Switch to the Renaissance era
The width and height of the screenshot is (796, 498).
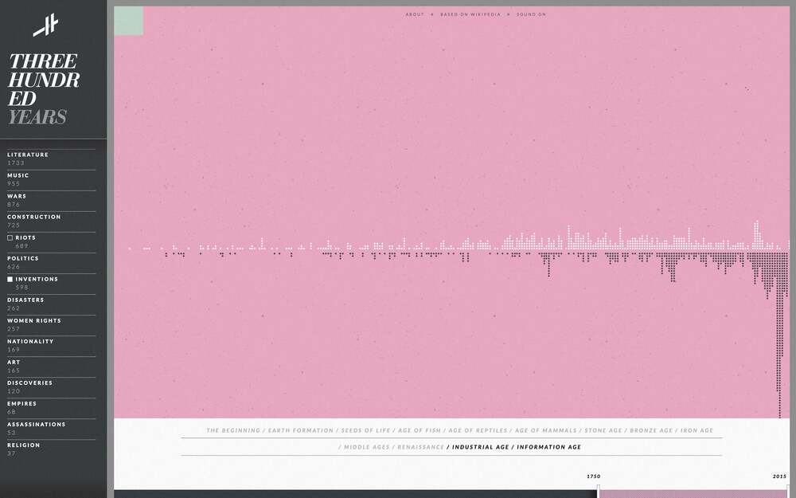(x=421, y=447)
